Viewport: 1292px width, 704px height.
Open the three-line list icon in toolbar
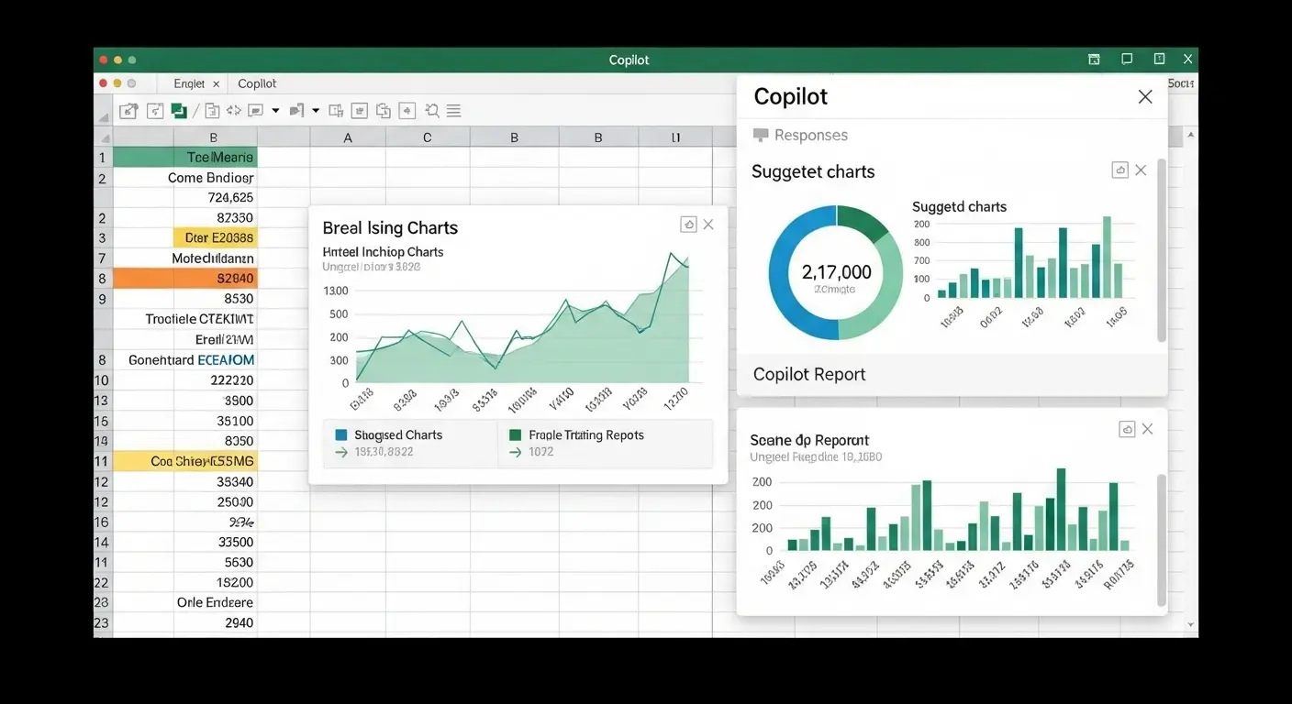(453, 111)
